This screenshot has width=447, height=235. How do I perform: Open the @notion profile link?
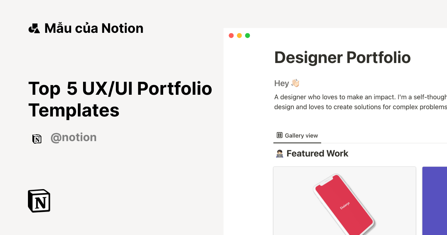click(74, 138)
